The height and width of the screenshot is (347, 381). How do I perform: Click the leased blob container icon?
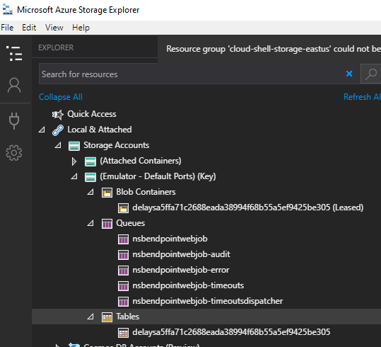pos(123,208)
